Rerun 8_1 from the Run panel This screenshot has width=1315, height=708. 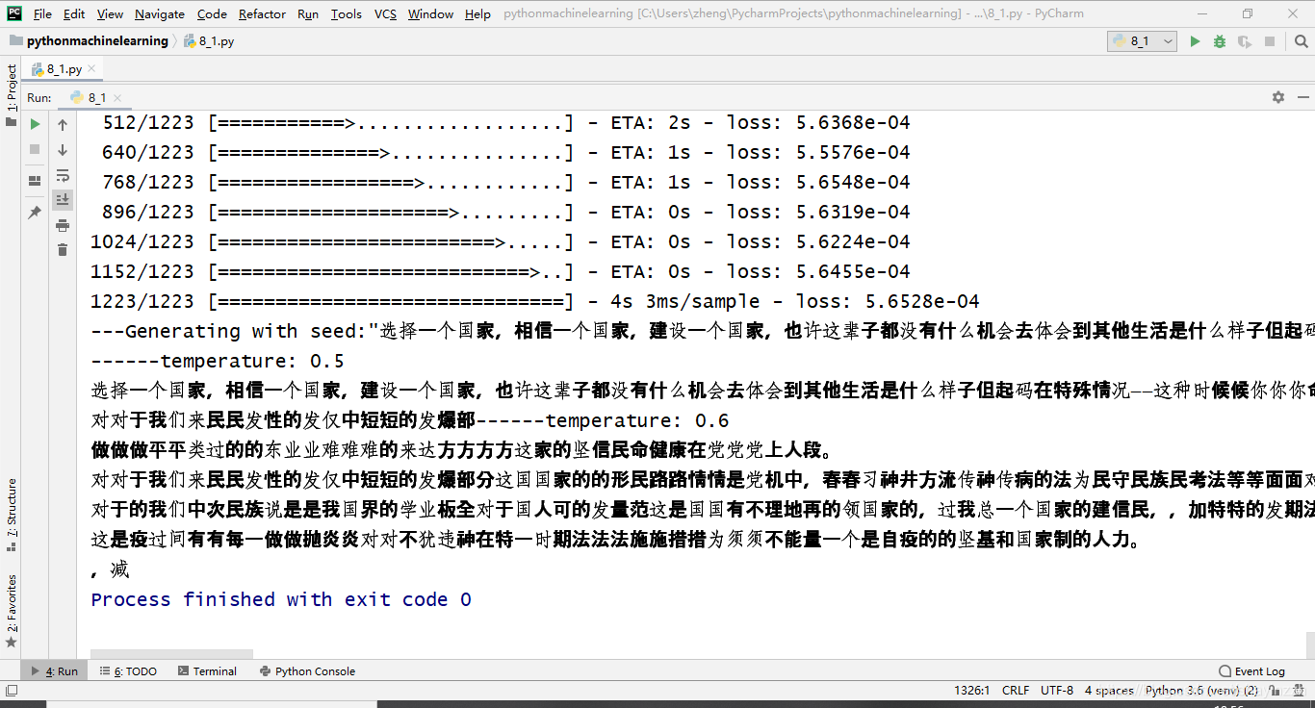click(35, 124)
